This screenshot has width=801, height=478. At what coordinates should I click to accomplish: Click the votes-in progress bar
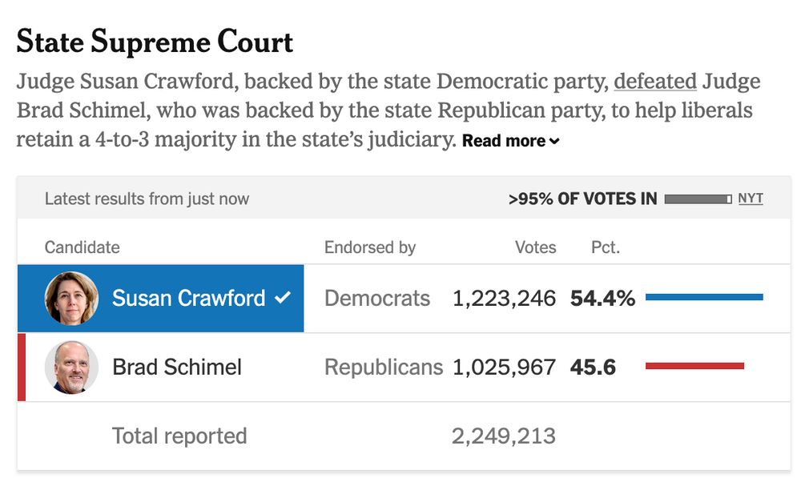click(698, 199)
